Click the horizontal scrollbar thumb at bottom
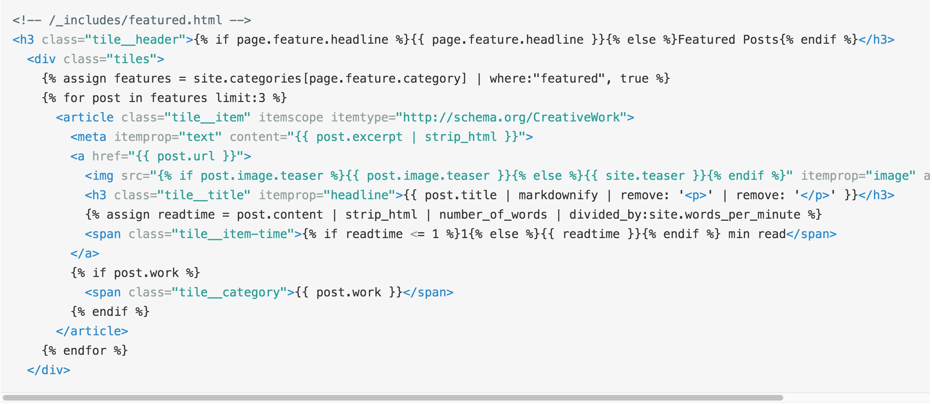 [x=393, y=398]
